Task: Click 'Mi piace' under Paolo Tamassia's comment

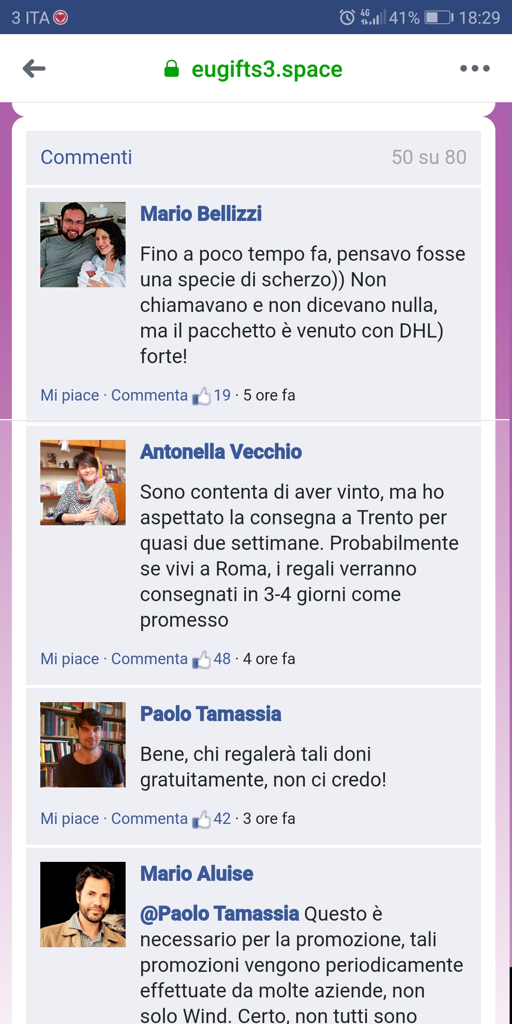Action: click(x=70, y=819)
